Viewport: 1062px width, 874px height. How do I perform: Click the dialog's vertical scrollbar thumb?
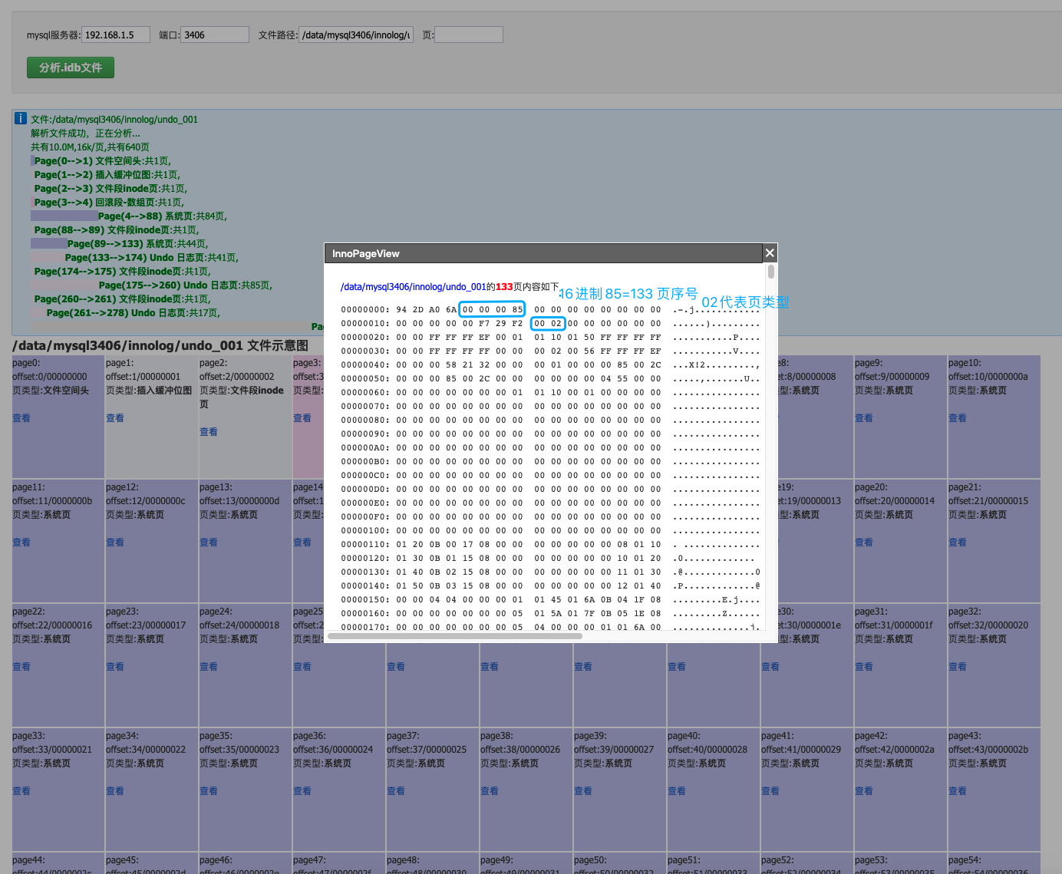770,272
